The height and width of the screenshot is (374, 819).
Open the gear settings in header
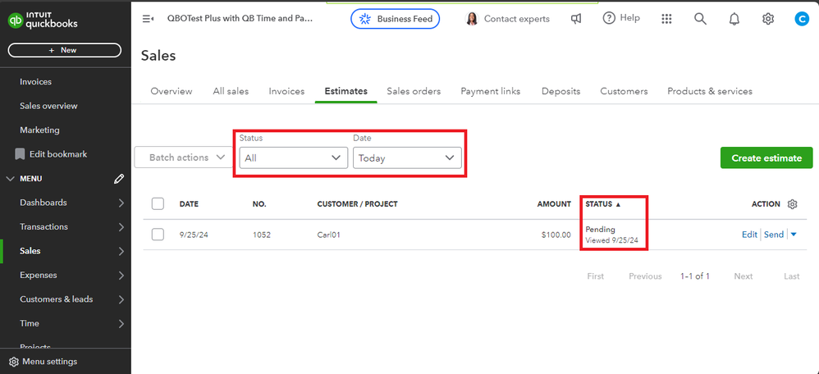click(x=768, y=19)
